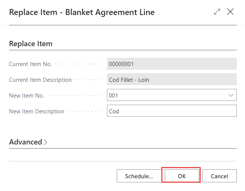Image resolution: width=245 pixels, height=191 pixels.
Task: Cancel the item replacement
Action: [219, 176]
